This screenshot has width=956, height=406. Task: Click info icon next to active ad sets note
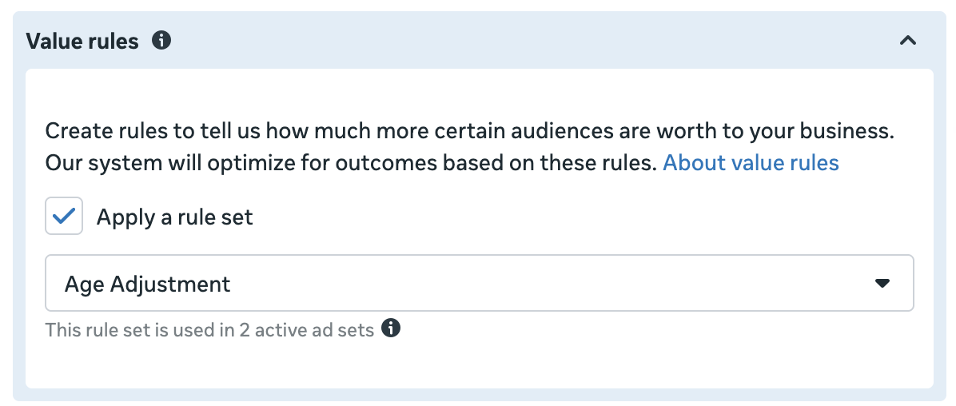tap(391, 328)
